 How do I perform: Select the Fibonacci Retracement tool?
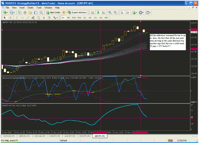[39, 18]
